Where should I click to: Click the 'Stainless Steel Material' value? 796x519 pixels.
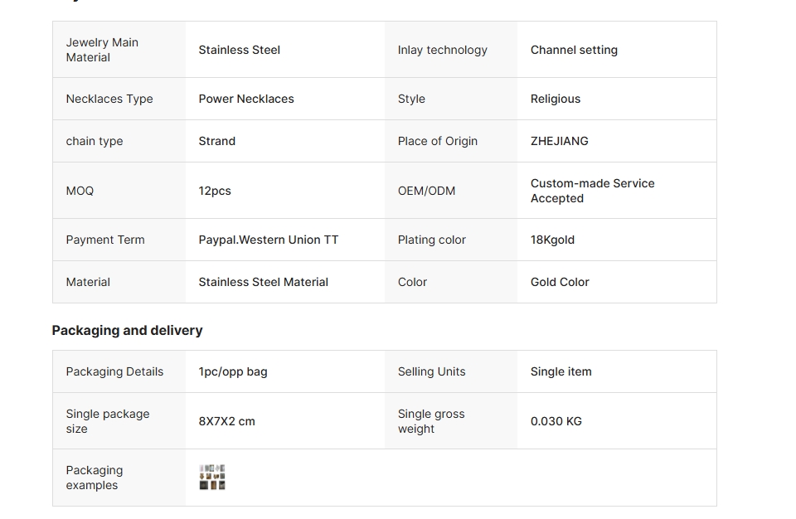[x=264, y=282]
